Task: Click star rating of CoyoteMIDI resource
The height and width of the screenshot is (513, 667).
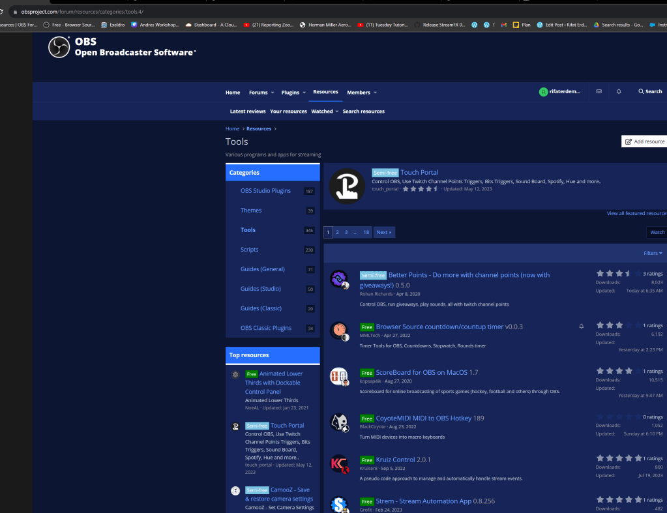Action: (619, 417)
